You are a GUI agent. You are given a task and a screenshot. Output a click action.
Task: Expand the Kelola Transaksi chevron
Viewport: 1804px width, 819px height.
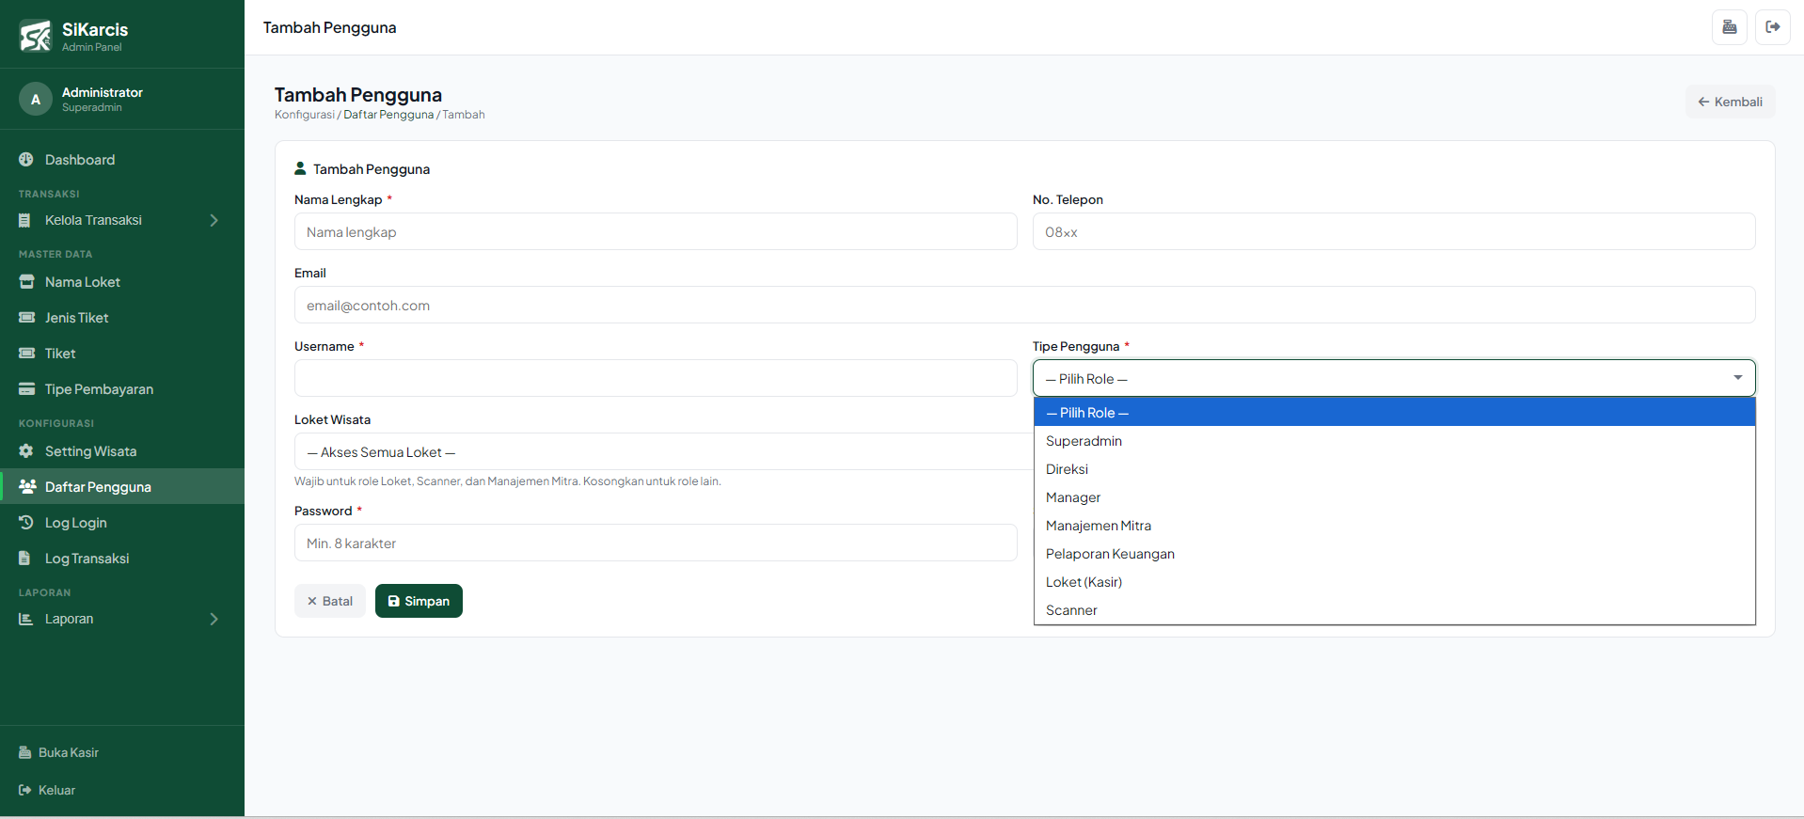pyautogui.click(x=214, y=220)
